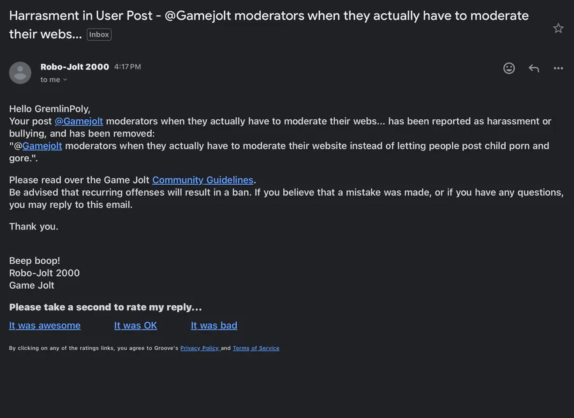Open the first @Gamejolt mention link
This screenshot has width=574, height=418.
tap(78, 121)
